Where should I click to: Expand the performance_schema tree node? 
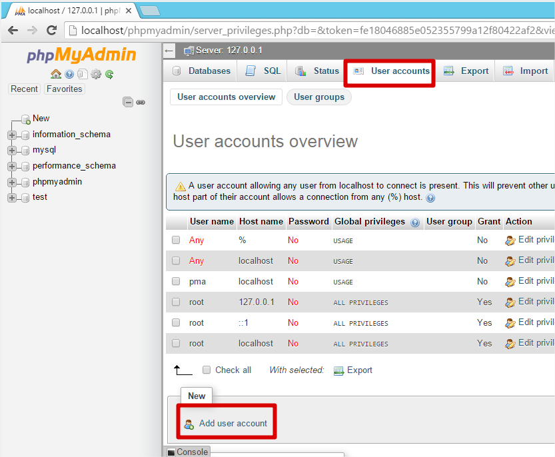(x=12, y=166)
